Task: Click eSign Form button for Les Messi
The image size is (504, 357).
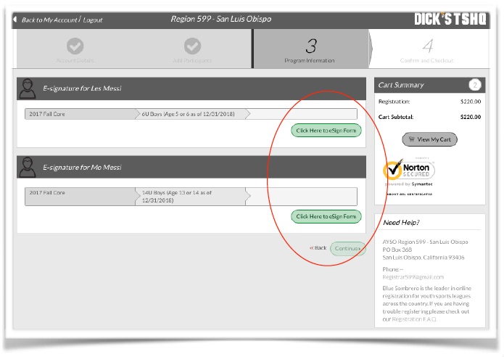Action: coord(326,131)
